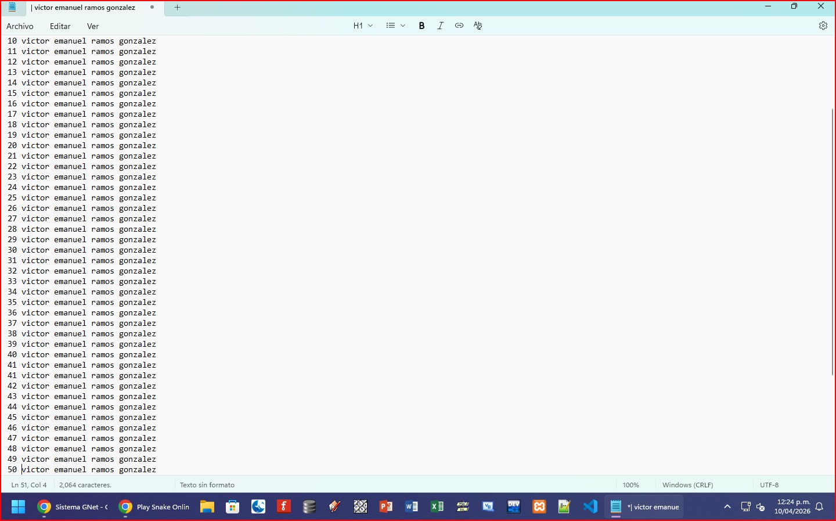The height and width of the screenshot is (521, 836).
Task: Click the clear formatting icon
Action: coord(478,26)
